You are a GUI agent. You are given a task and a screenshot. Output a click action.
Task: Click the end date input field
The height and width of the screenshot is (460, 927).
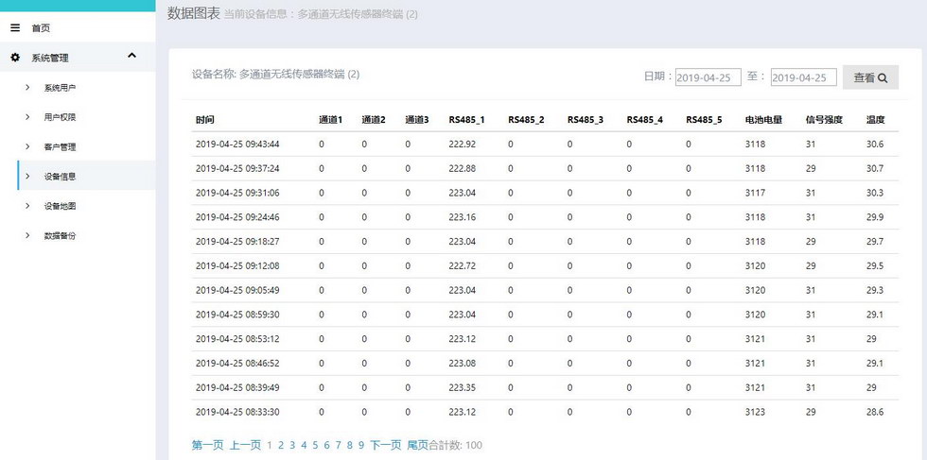point(803,77)
